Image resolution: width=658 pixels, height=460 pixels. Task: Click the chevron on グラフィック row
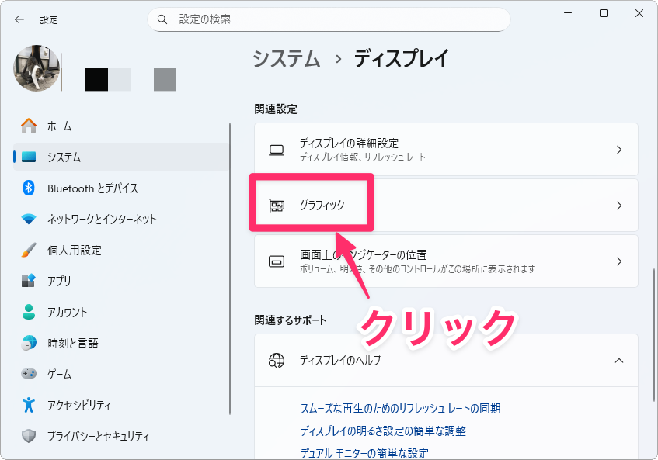618,206
